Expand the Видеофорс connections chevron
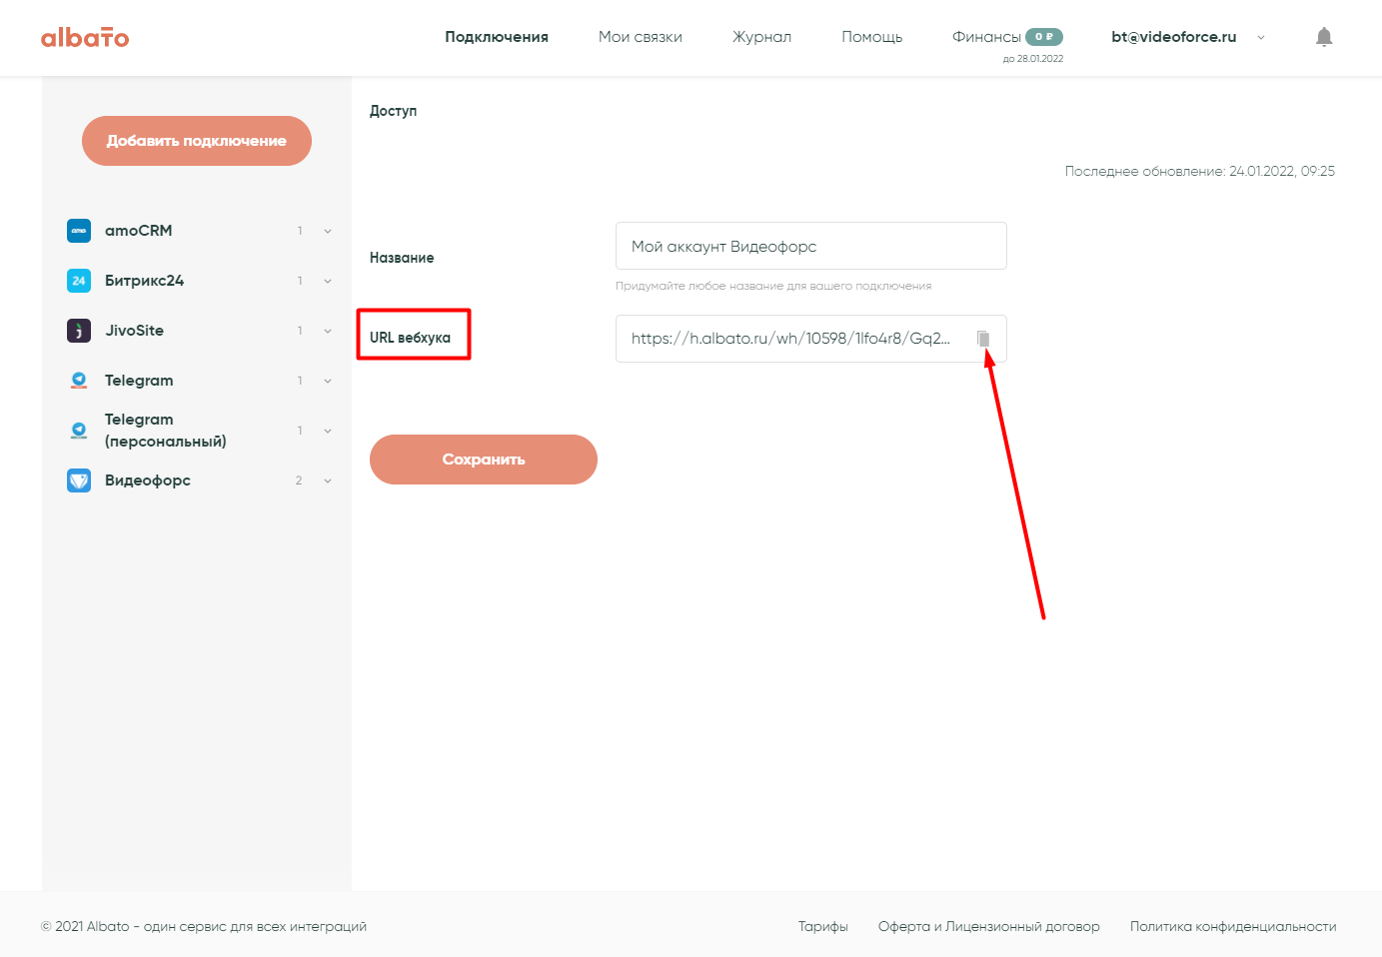This screenshot has width=1382, height=957. [x=328, y=480]
